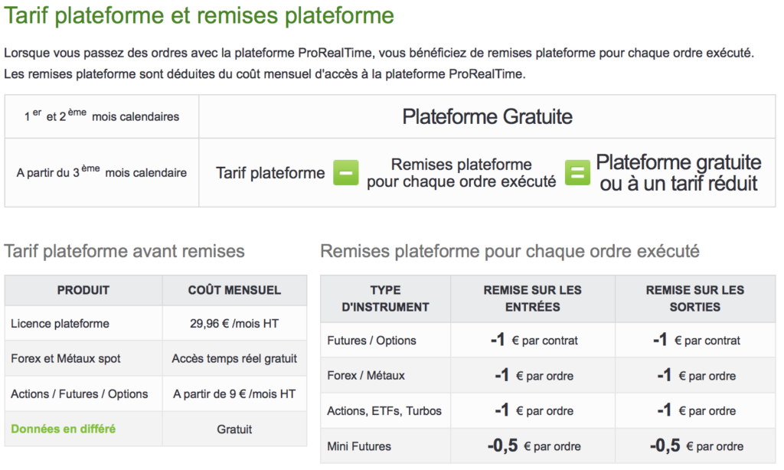Select the PRODUIT column header
784x470 pixels.
click(83, 290)
